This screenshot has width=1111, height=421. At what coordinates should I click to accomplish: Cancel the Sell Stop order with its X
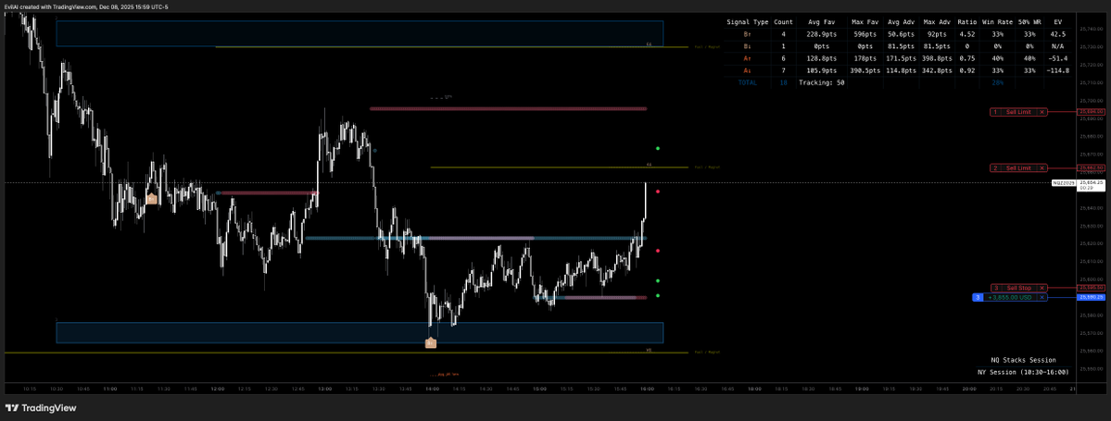(1042, 288)
